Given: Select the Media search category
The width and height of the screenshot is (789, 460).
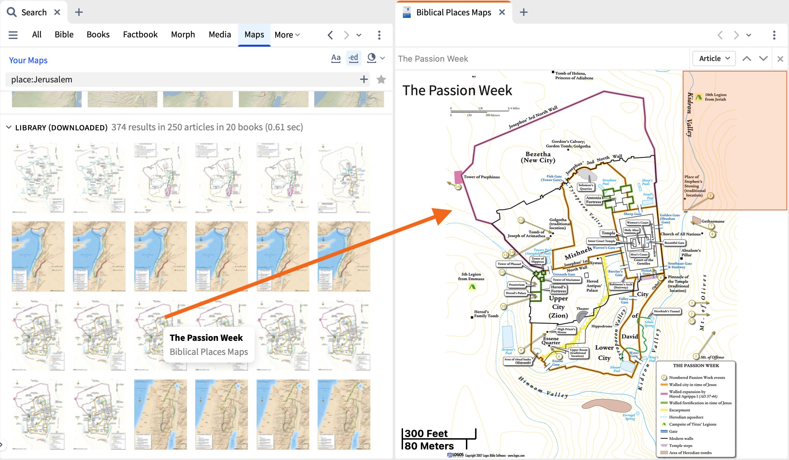Looking at the screenshot, I should (220, 34).
